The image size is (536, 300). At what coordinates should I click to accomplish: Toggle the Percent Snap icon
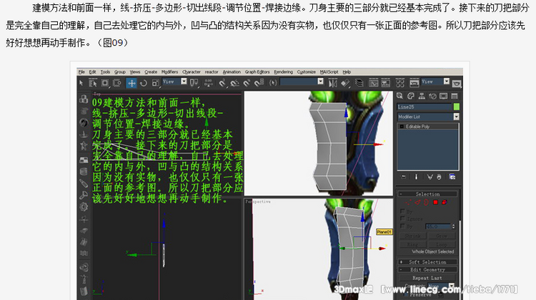247,83
